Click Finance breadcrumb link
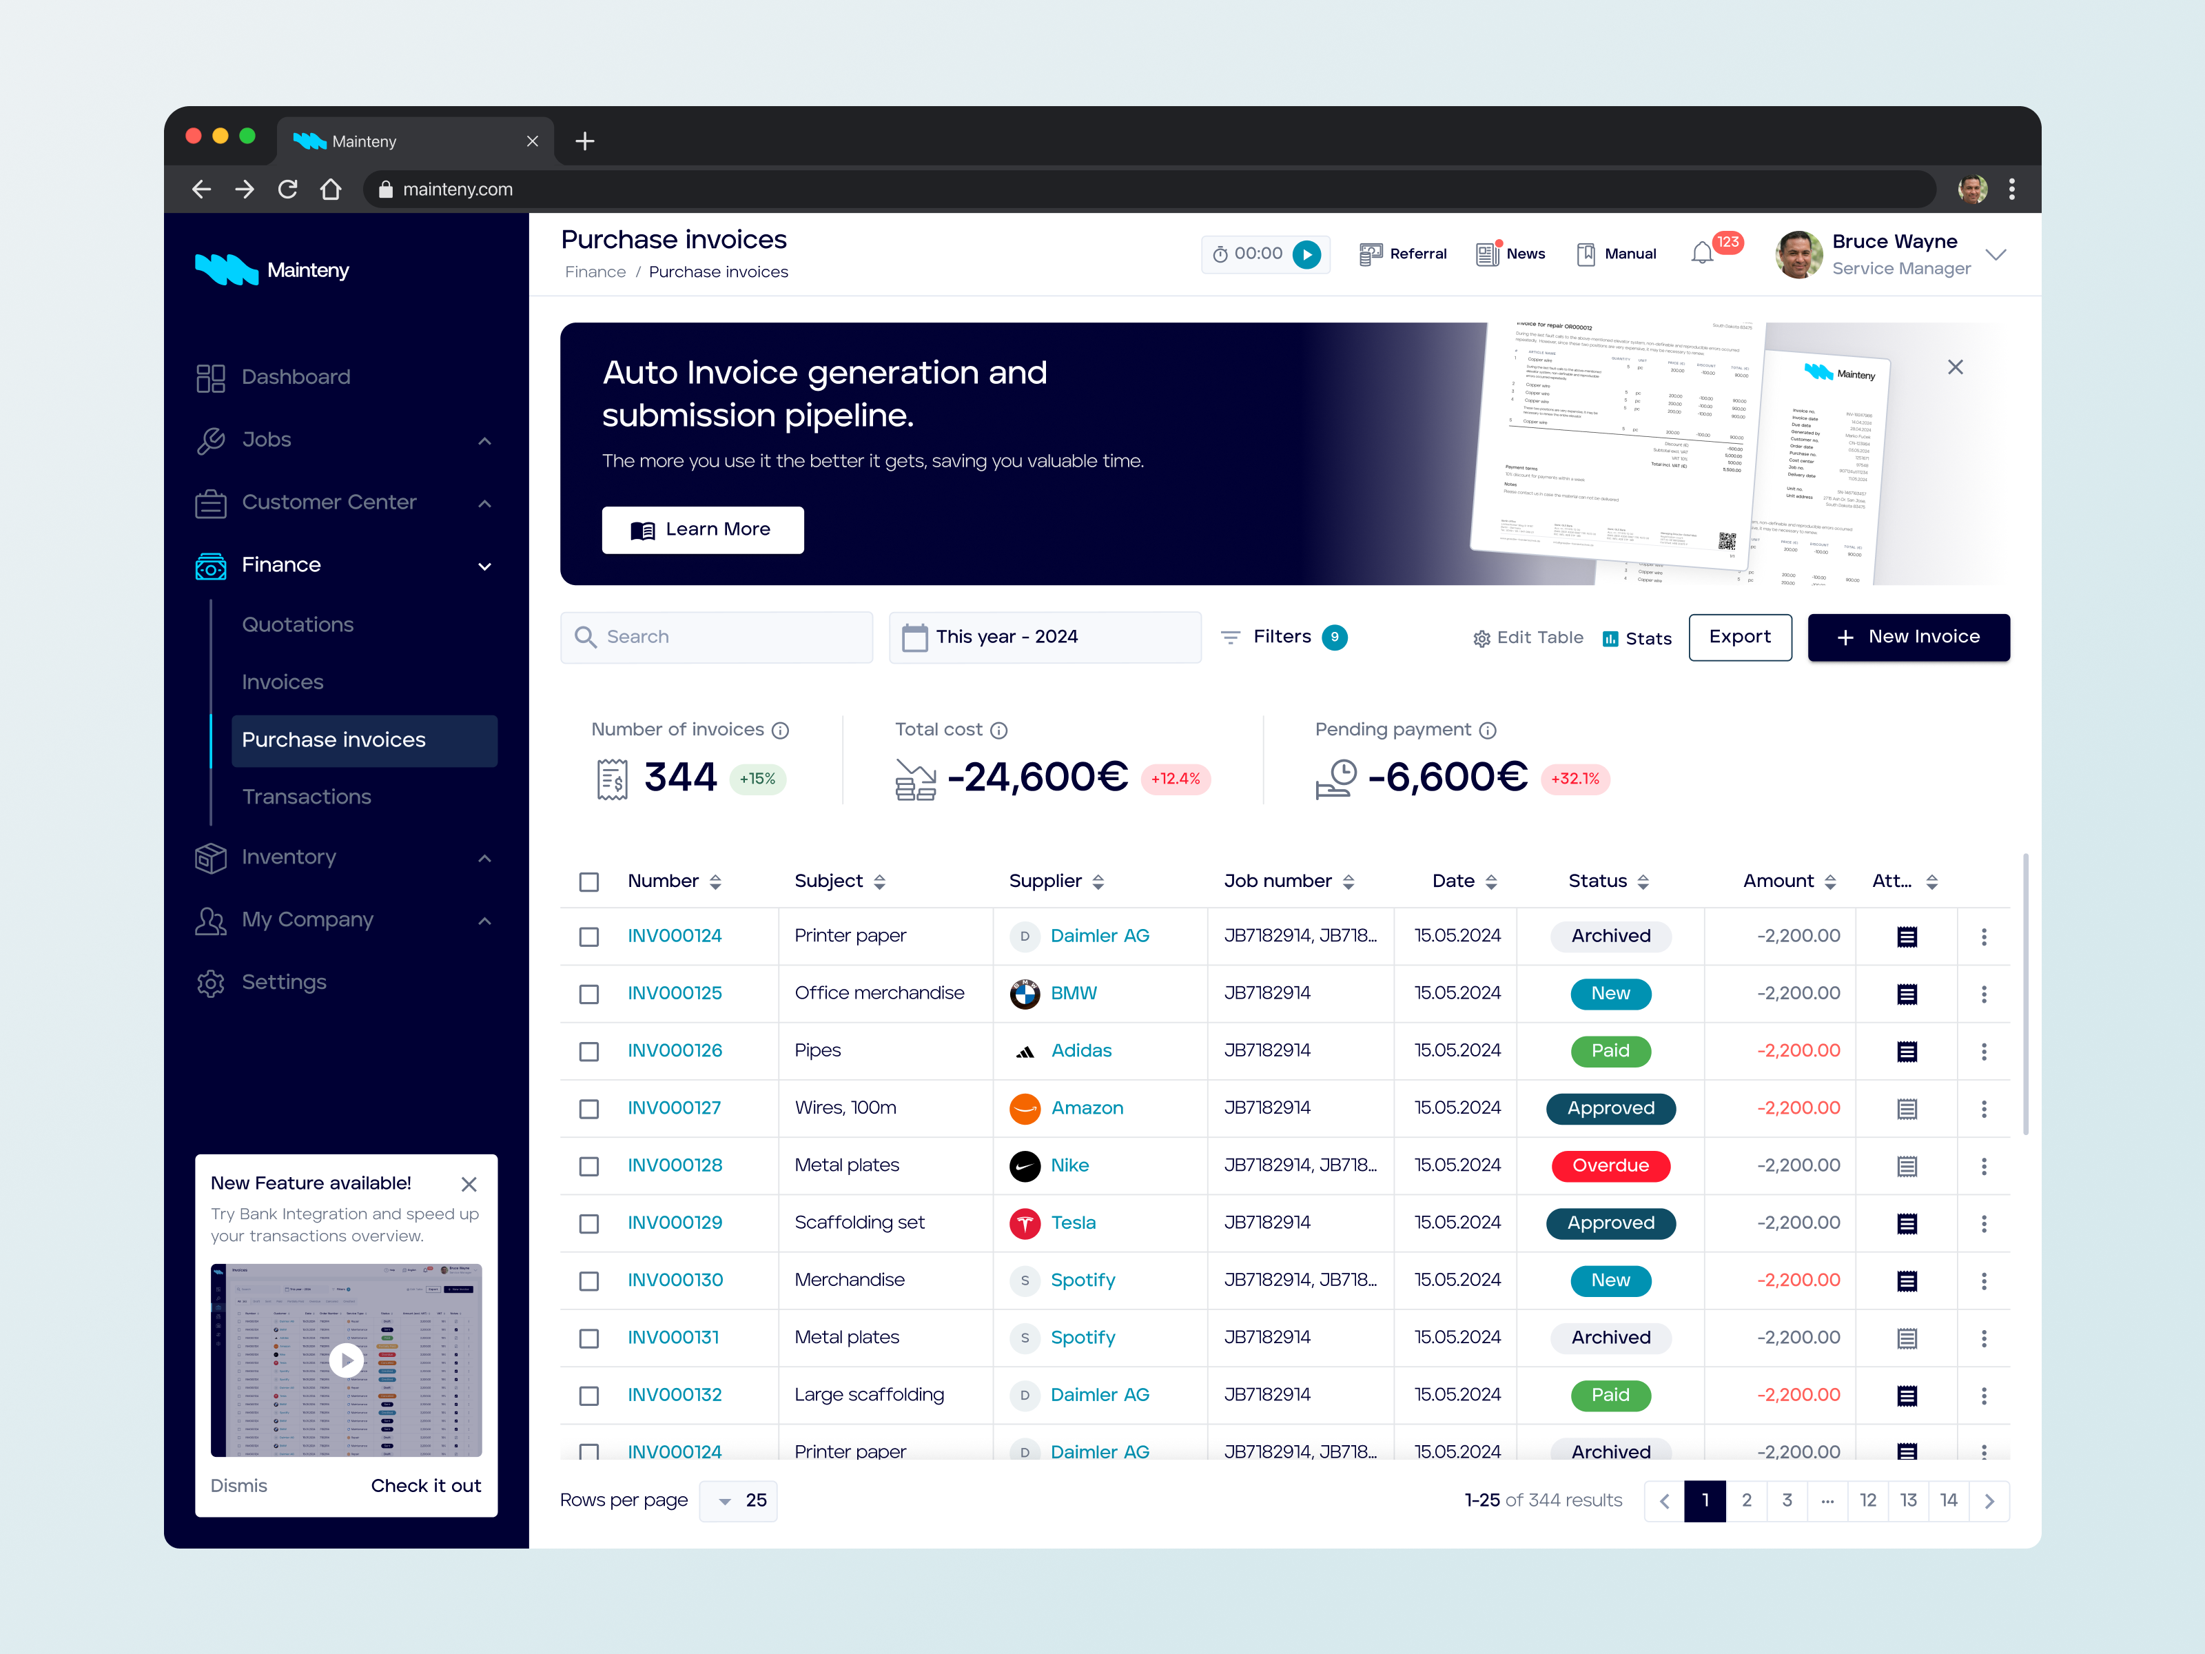 (x=595, y=272)
